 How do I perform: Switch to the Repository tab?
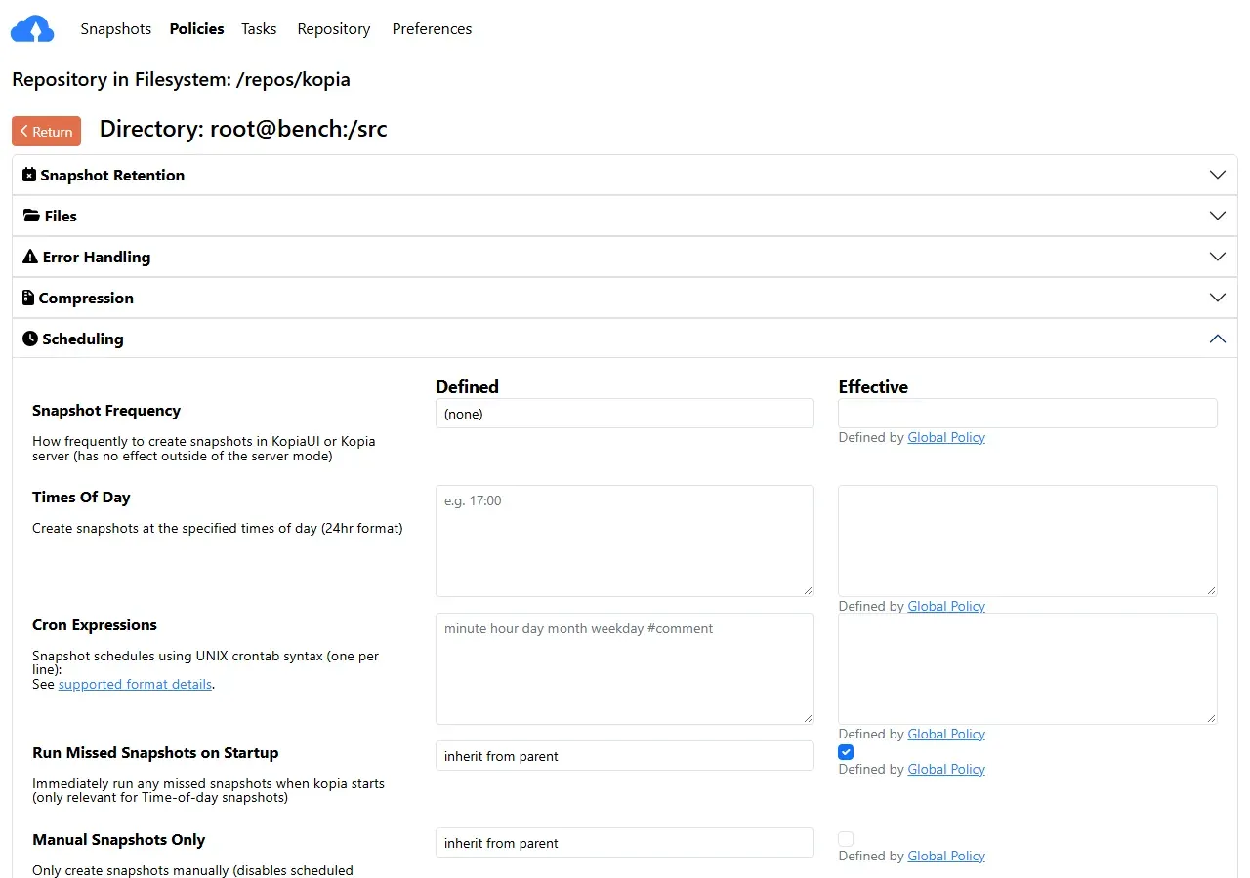click(334, 29)
